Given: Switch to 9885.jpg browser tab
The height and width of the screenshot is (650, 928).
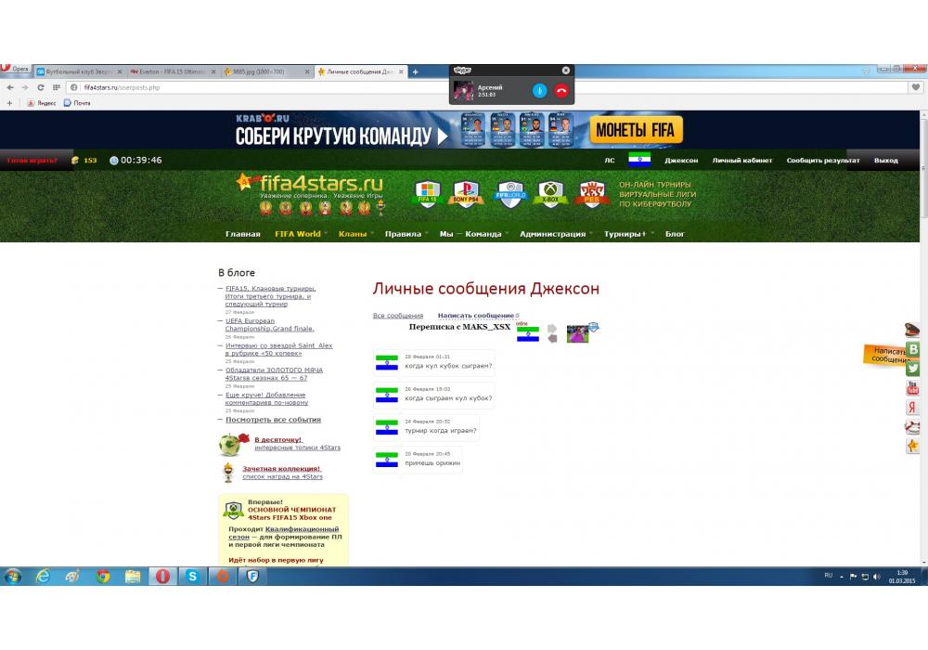Looking at the screenshot, I should click(x=266, y=71).
